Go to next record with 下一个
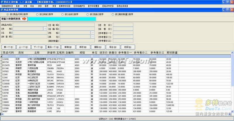Image resolution: width=234 pixels, height=121 pixels. click(37, 47)
